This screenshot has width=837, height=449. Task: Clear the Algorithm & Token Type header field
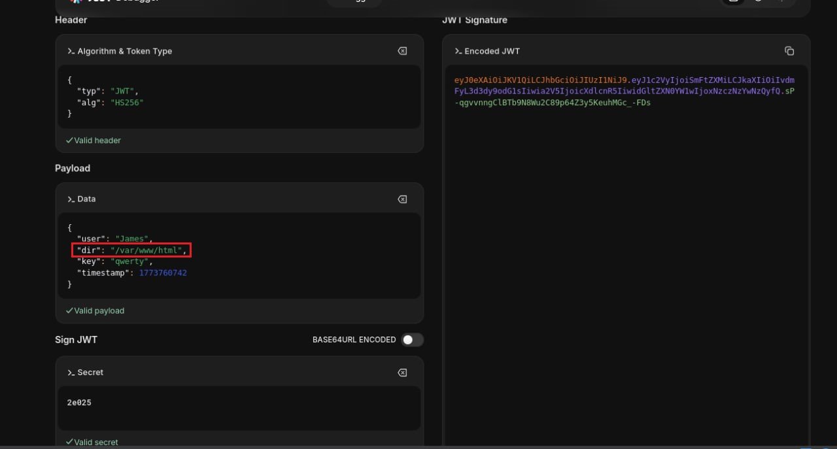pyautogui.click(x=402, y=51)
